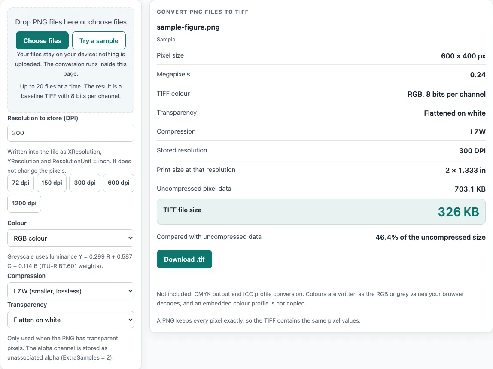The image size is (493, 369).
Task: Focus the Resolution to store DPI field
Action: coord(71,133)
